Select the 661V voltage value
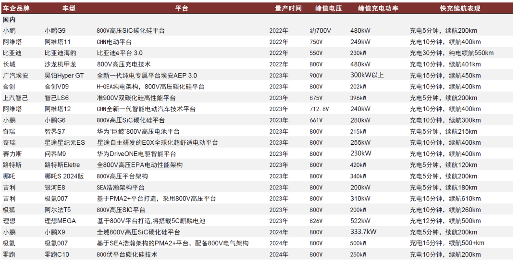This screenshot has width=519, height=265. point(316,120)
